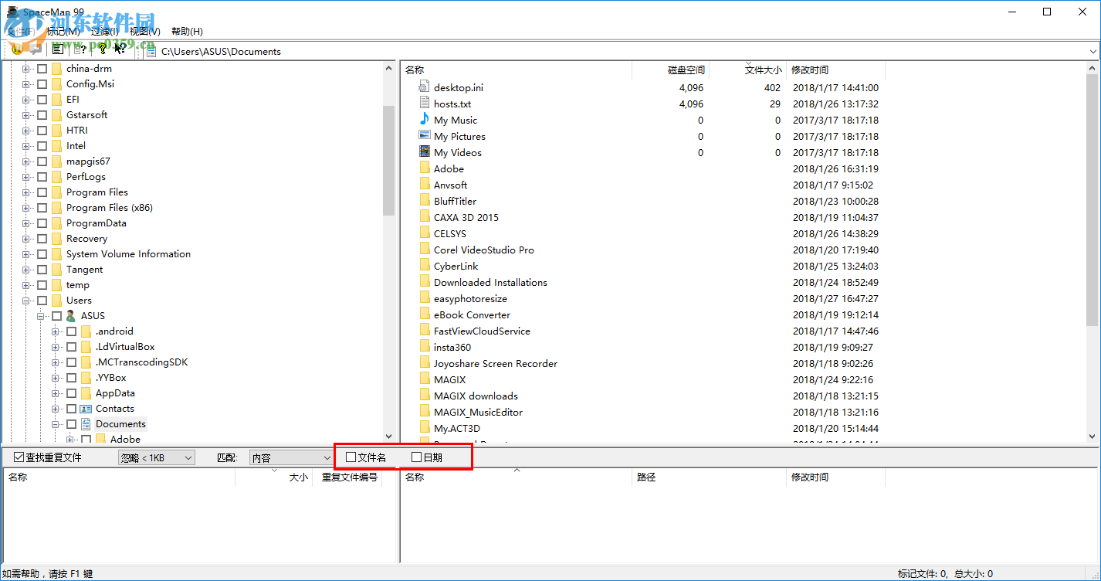The height and width of the screenshot is (581, 1101).
Task: Click the BluffTitler folder icon
Action: point(424,201)
